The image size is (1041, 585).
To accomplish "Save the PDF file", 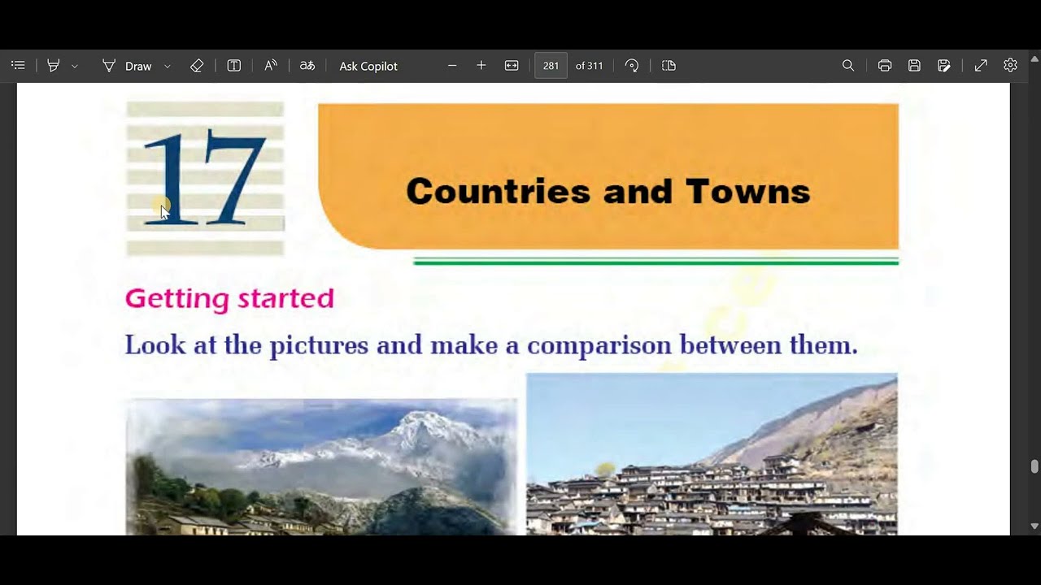I will pos(914,66).
